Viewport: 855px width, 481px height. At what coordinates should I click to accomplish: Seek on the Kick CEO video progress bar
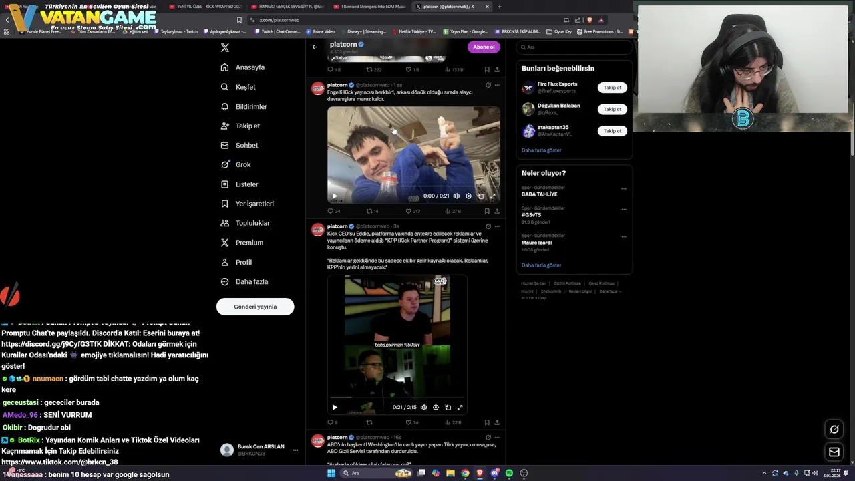pos(397,397)
